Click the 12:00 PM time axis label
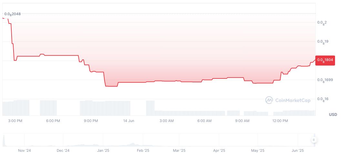 point(280,121)
